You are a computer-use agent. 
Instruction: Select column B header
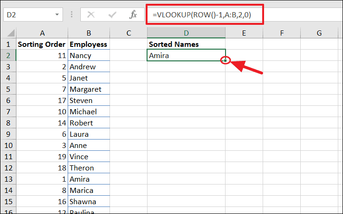89,33
